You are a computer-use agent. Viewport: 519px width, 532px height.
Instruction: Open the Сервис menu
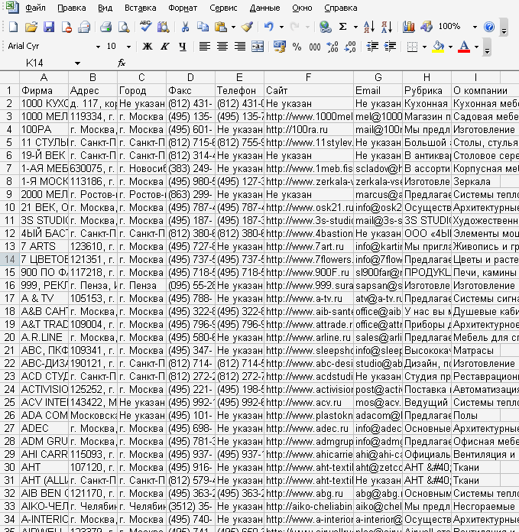223,8
